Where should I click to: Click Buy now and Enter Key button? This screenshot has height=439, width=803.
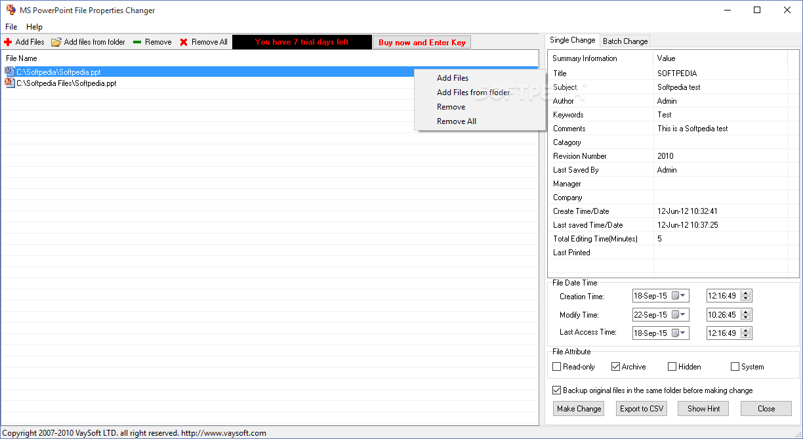tap(422, 42)
